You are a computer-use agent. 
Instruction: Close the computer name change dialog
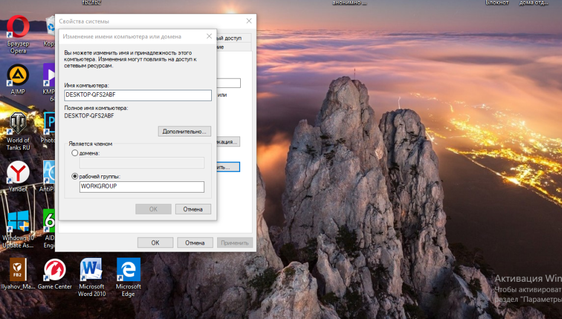[209, 36]
